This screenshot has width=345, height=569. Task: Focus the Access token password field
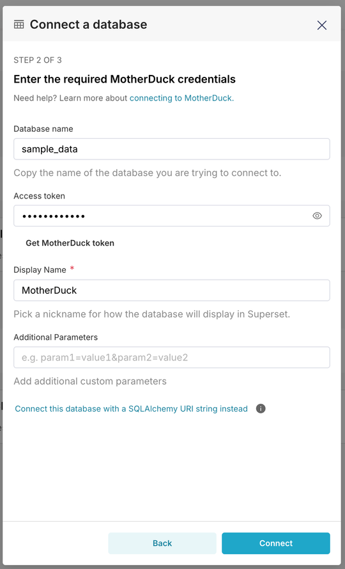pos(172,216)
